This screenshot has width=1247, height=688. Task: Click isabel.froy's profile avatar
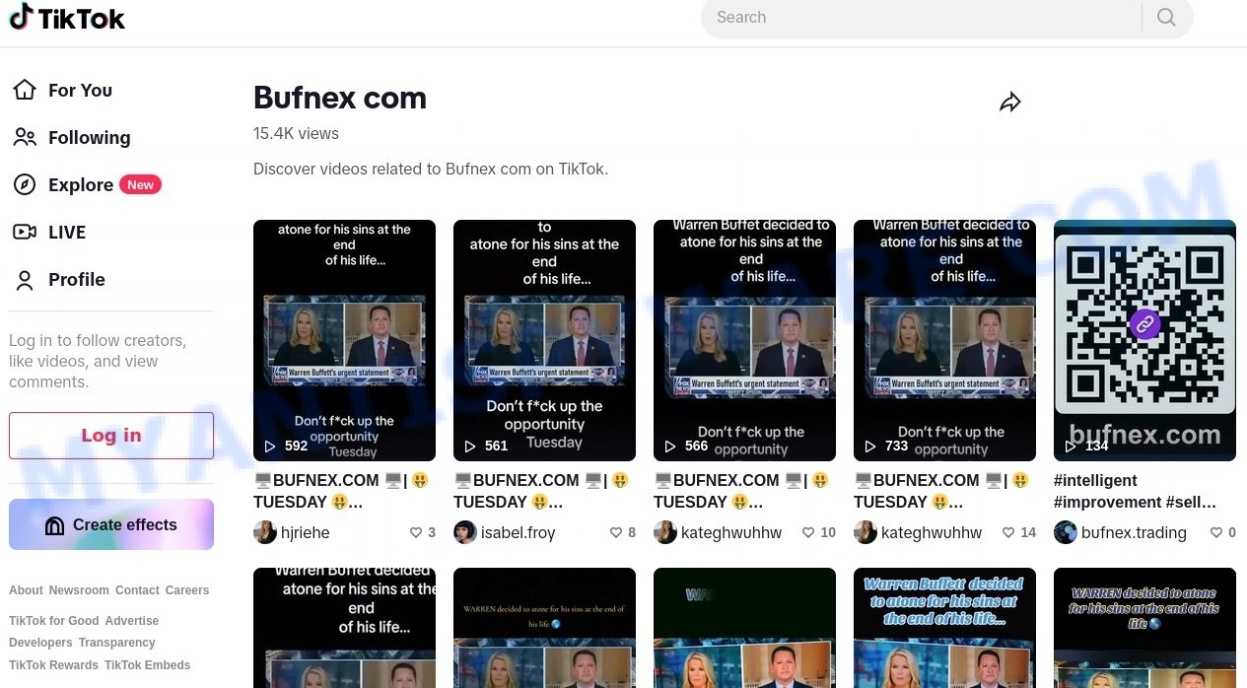pos(464,532)
